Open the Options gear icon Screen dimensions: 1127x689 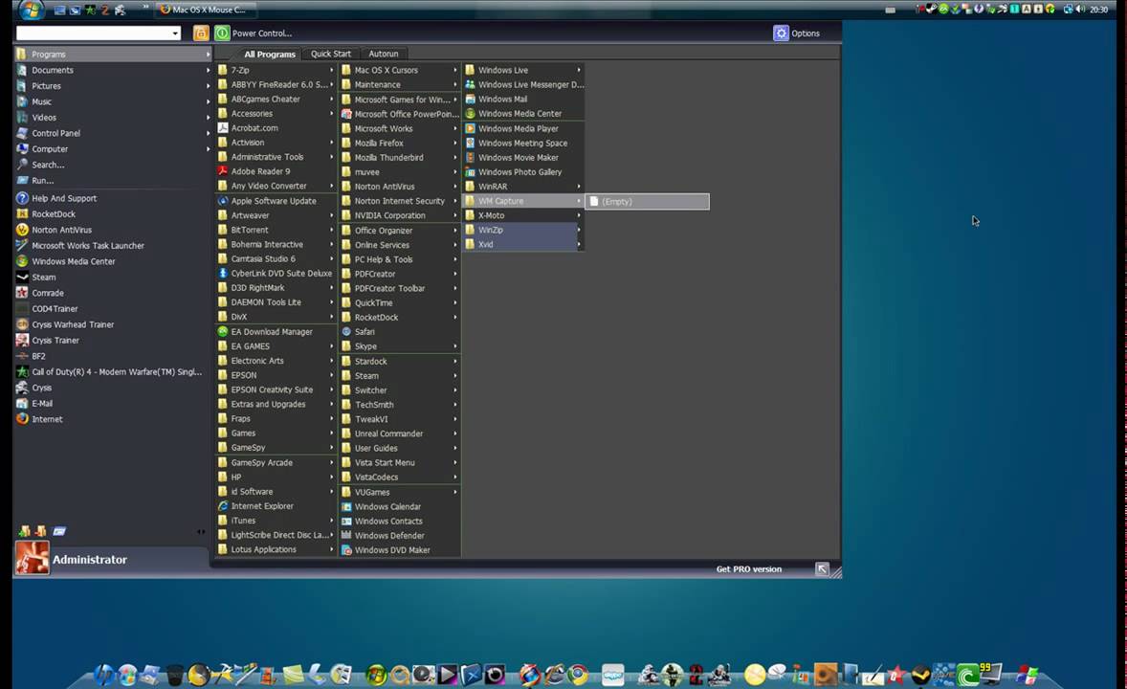tap(781, 33)
